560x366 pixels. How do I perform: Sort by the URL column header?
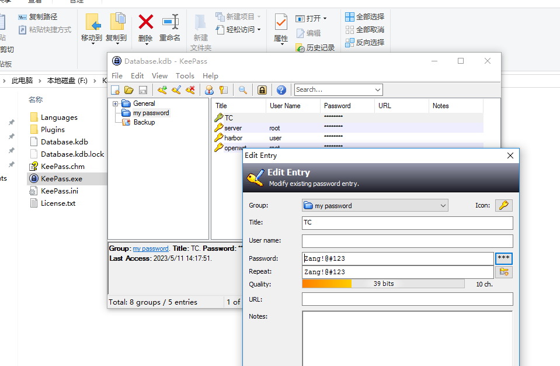tap(402, 106)
